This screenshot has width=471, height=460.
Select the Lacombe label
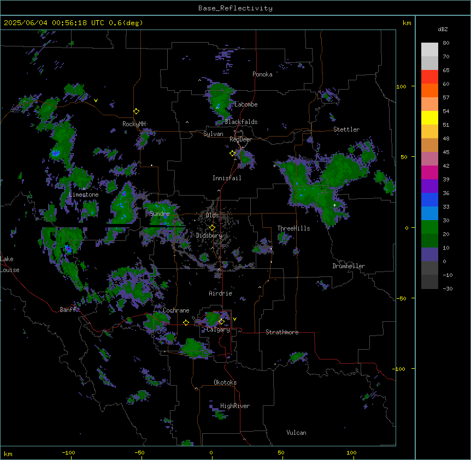point(246,104)
